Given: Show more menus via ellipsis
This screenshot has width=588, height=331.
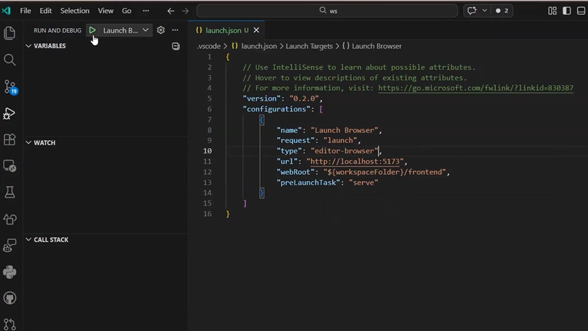Looking at the screenshot, I should pos(146,10).
